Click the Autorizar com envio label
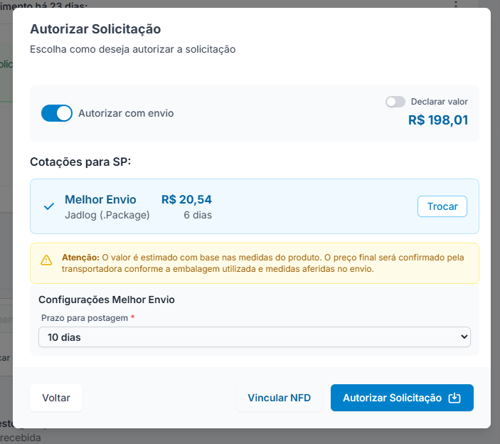 coord(126,113)
